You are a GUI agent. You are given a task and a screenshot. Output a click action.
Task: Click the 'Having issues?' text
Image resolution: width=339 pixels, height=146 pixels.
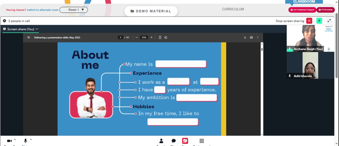[16, 10]
